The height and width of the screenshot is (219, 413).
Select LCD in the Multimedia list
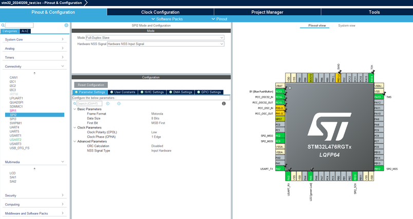point(13,173)
